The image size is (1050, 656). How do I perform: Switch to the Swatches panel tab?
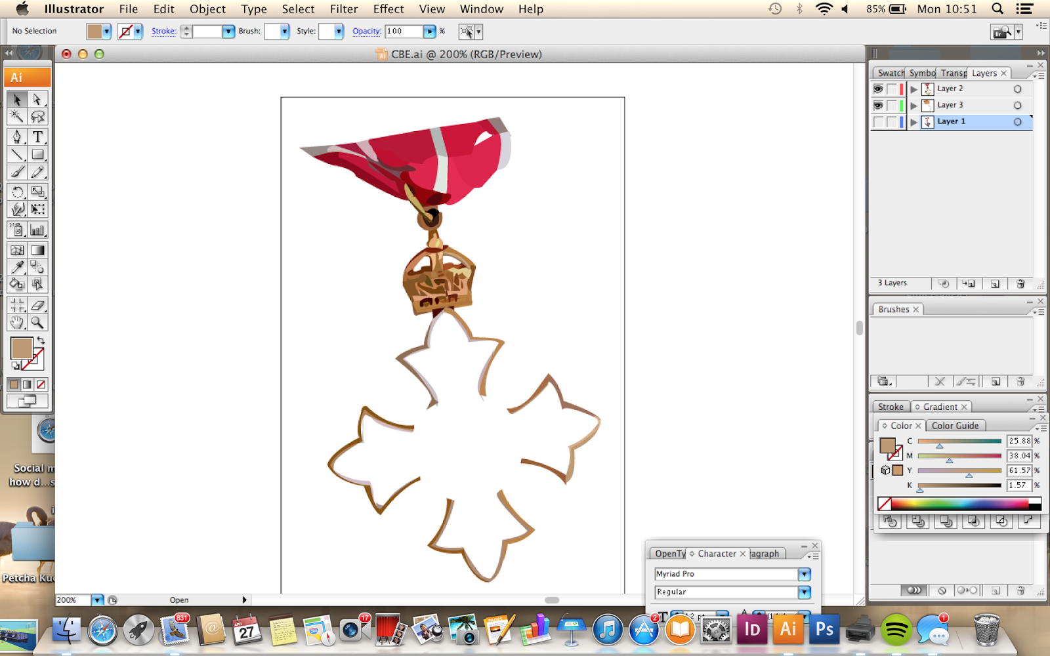pos(889,73)
